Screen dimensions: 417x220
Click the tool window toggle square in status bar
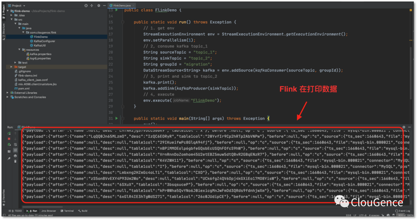[x=4, y=215]
